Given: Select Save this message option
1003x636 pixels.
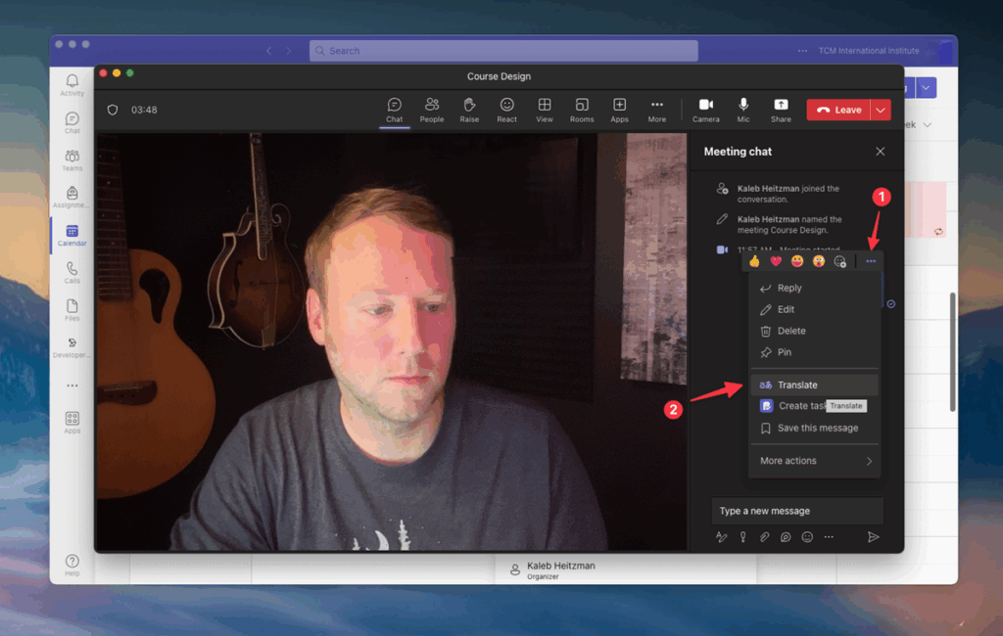Looking at the screenshot, I should 817,428.
